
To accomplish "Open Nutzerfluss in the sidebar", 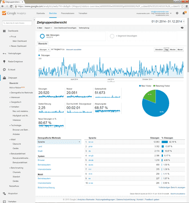I will point(14,186).
